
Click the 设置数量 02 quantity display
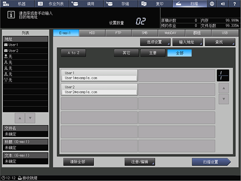click(x=141, y=21)
